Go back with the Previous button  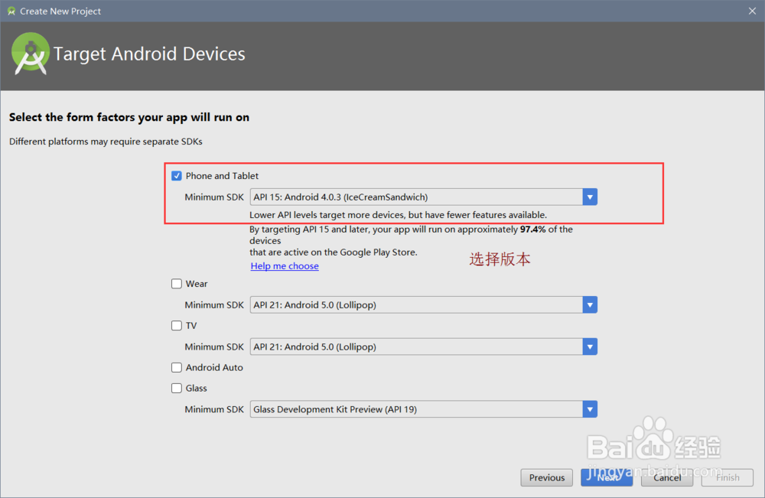547,478
